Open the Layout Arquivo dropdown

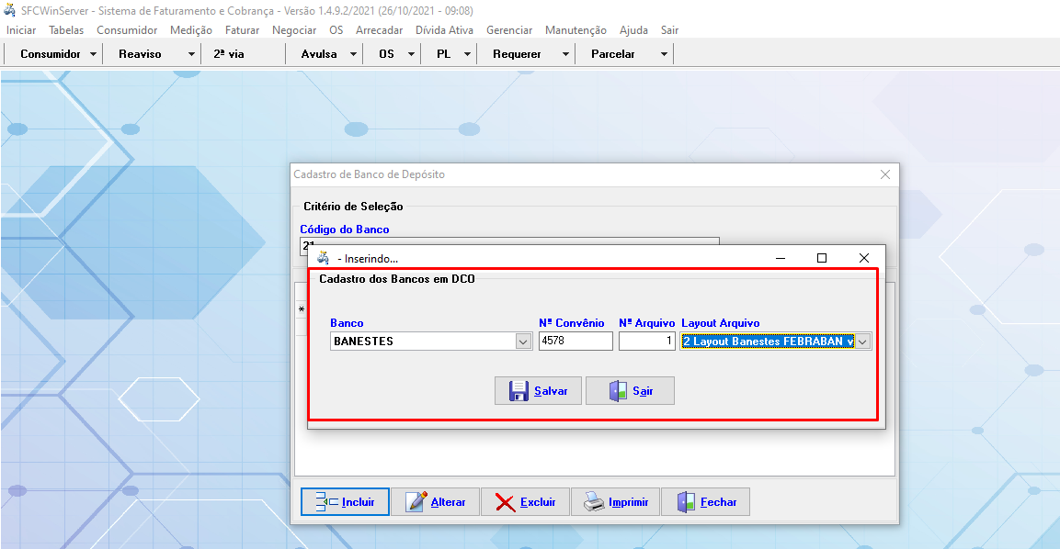click(x=862, y=342)
